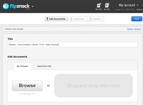Screen dimensions: 143x105
Task: Open the dropdown arrow beside flipsnack logo
Action: click(32, 6)
